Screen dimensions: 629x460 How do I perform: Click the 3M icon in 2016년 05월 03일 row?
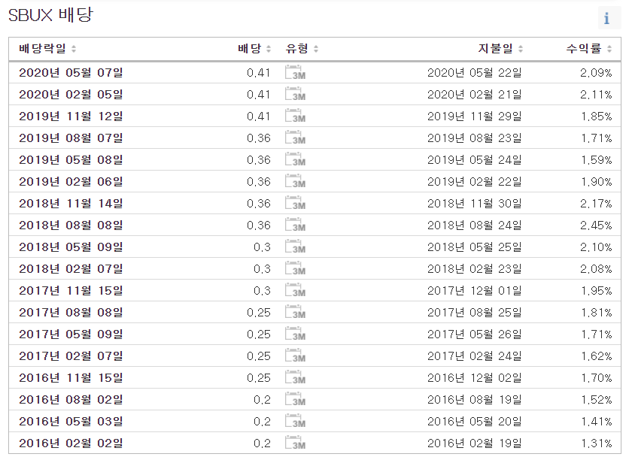pyautogui.click(x=295, y=421)
